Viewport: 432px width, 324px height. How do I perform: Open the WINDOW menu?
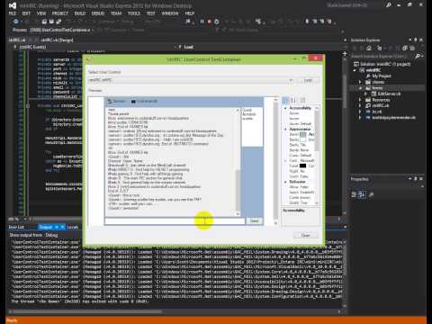pos(170,13)
